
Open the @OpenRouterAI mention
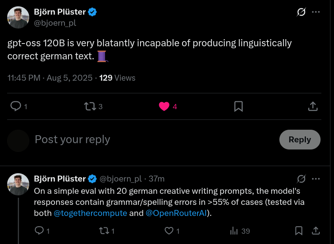click(x=176, y=213)
